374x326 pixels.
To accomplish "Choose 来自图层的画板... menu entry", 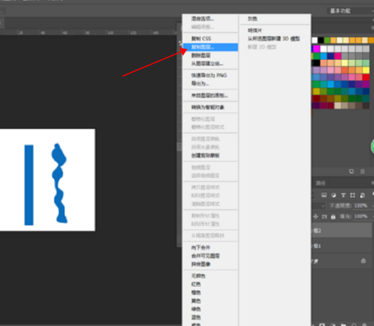I will point(209,95).
